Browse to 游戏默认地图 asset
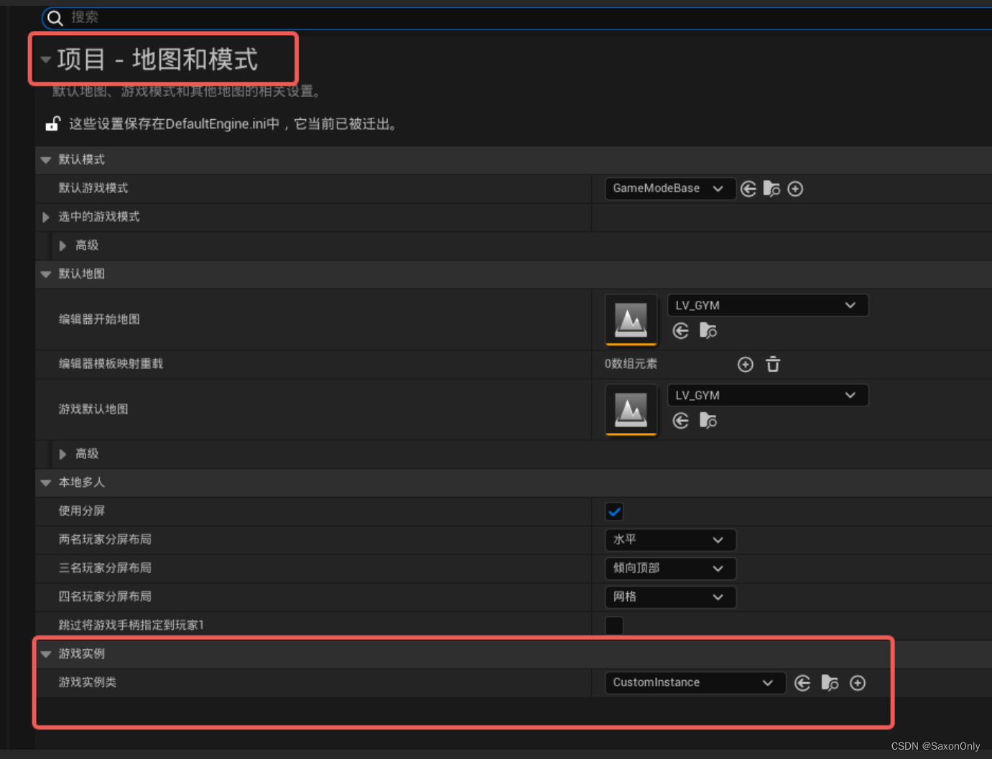Image resolution: width=992 pixels, height=759 pixels. pyautogui.click(x=708, y=421)
